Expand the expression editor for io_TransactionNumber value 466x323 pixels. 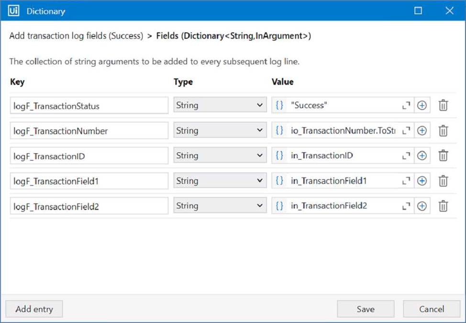(406, 131)
